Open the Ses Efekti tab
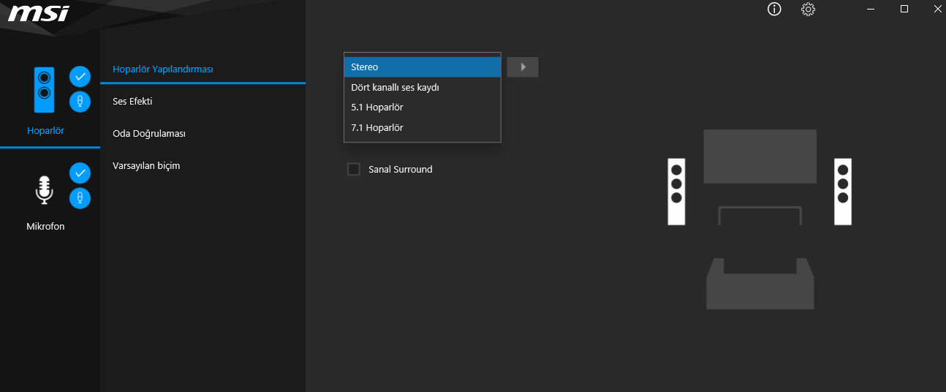Image resolution: width=946 pixels, height=392 pixels. pos(132,102)
